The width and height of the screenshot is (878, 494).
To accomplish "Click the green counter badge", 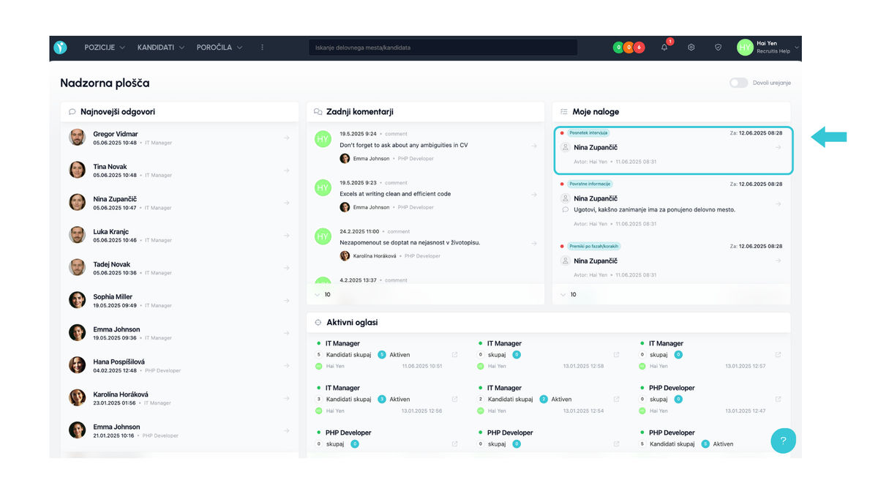I will pos(618,48).
